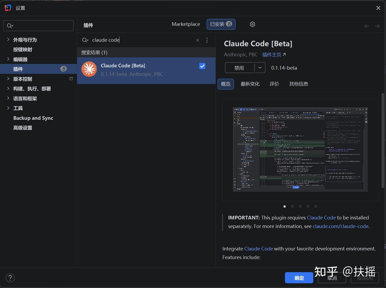Viewport: 386px width, 288px height.
Task: Click the plugin description scrollbar
Action: point(383,141)
